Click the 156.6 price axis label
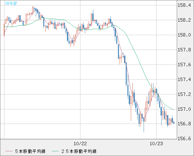The image size is (194, 156). point(184,138)
